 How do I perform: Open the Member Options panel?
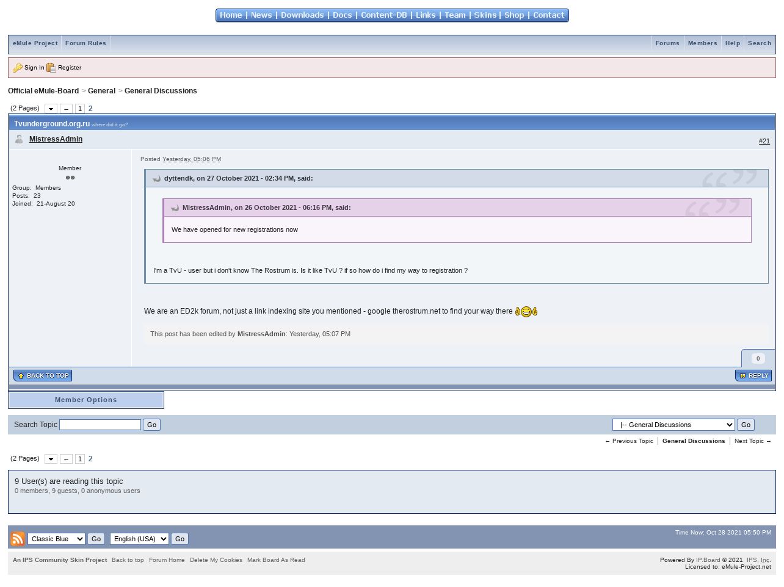point(86,400)
